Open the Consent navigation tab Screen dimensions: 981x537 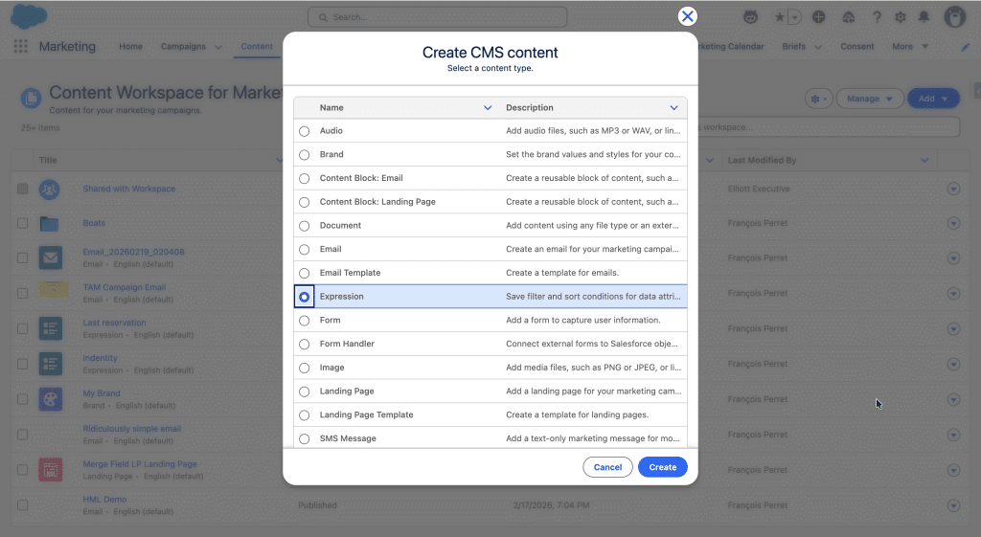pos(856,47)
